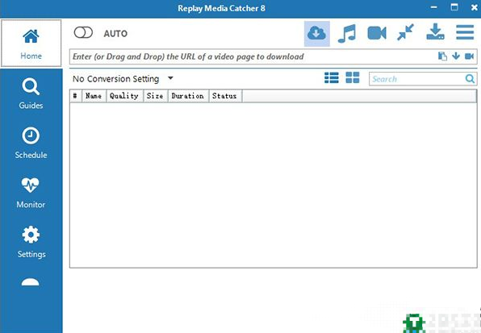Click the down arrow download icon in URL bar

456,56
